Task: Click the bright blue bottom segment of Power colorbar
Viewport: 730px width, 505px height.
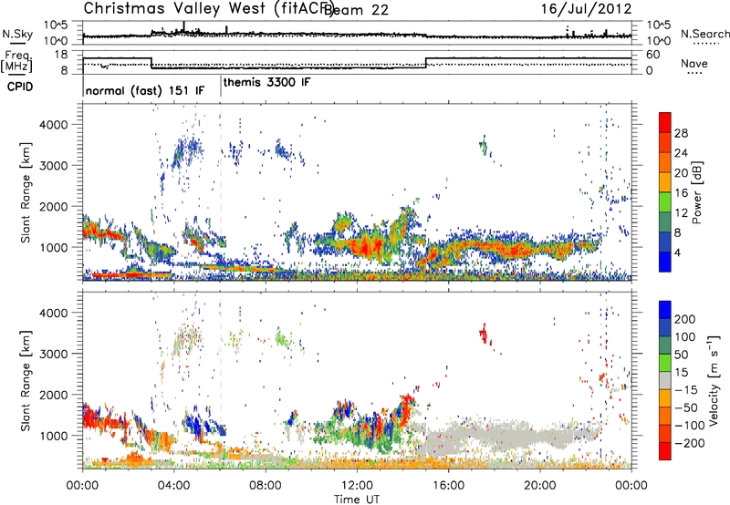Action: [x=665, y=263]
